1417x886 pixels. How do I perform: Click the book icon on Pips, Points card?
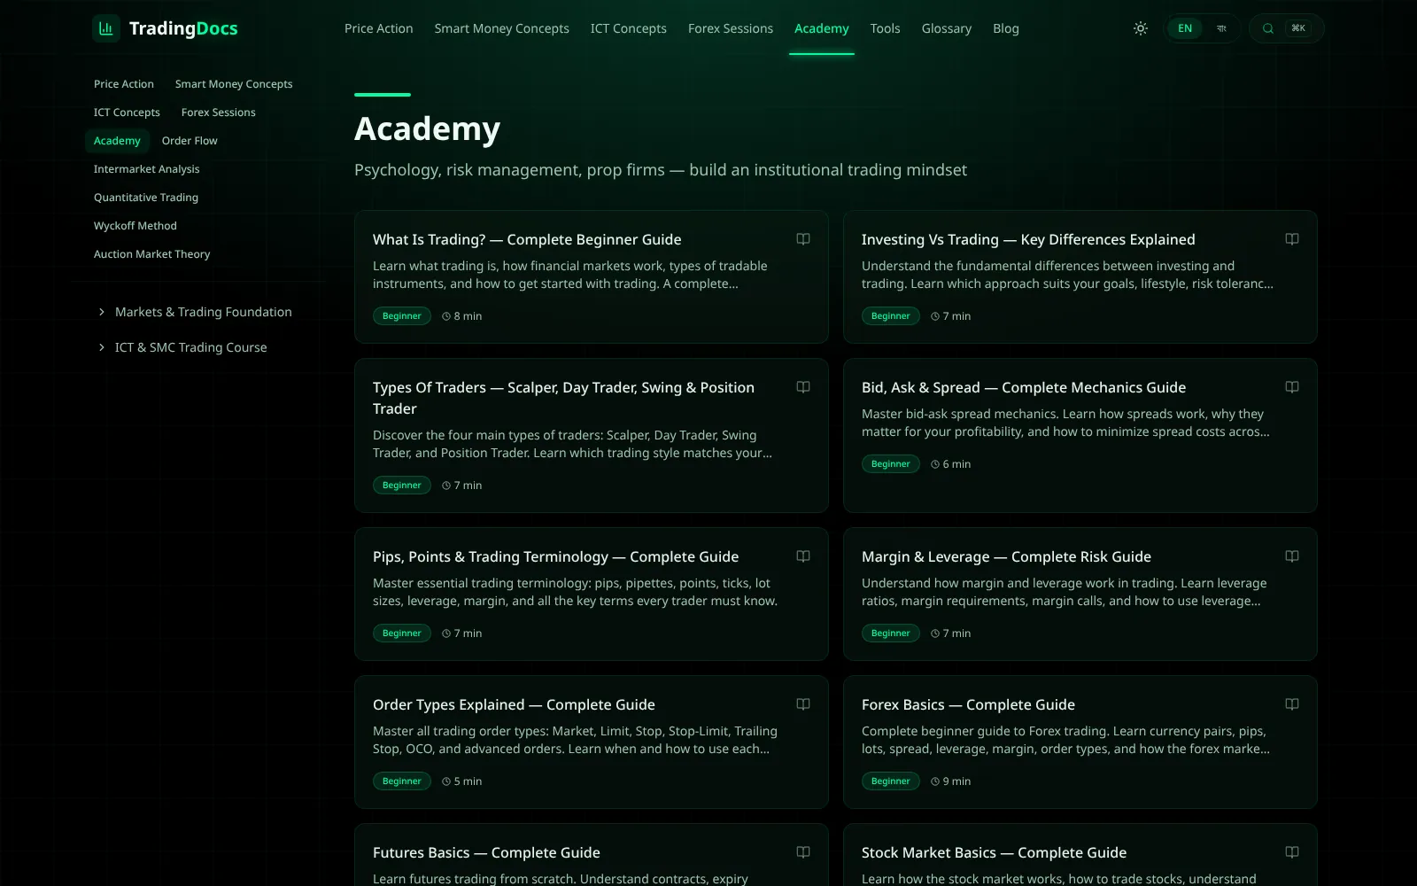click(803, 556)
